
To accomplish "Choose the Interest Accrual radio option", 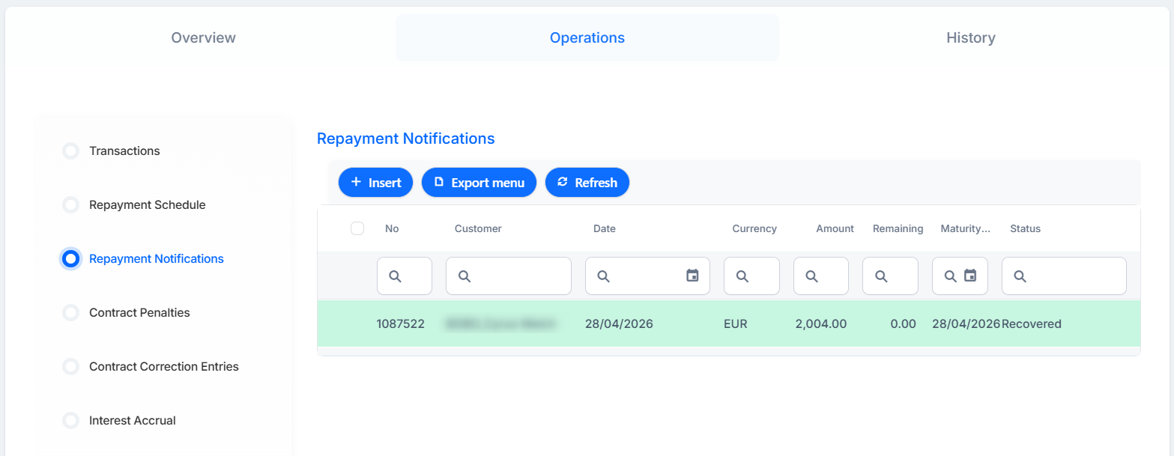I will point(70,421).
